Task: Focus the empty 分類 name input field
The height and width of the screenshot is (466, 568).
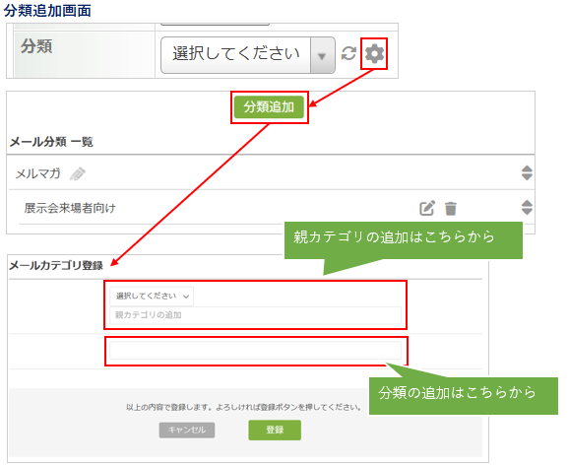Action: coord(255,351)
